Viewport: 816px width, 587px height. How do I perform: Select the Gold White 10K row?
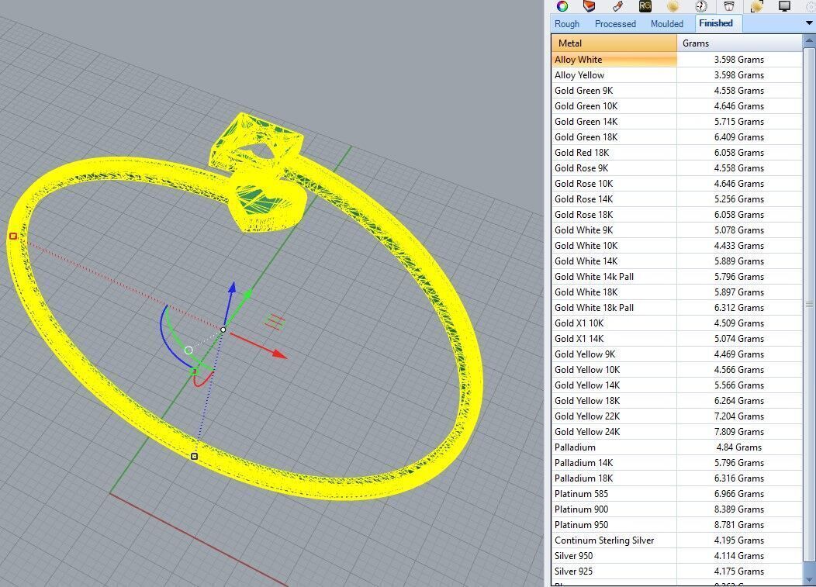coord(677,246)
